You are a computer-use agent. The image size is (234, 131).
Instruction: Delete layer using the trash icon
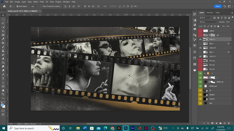[x=229, y=123]
